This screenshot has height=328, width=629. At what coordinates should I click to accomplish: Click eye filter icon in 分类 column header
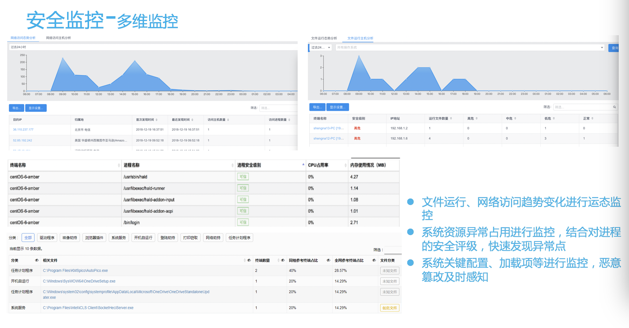click(x=37, y=260)
